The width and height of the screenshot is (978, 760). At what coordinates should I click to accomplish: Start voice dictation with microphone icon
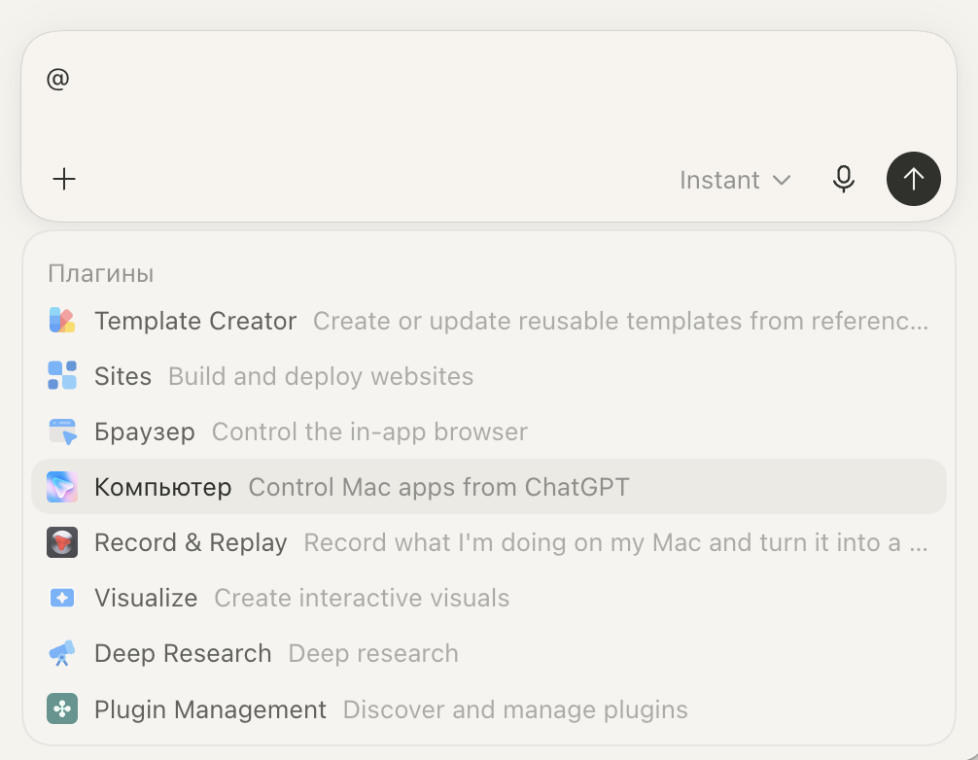pos(843,180)
